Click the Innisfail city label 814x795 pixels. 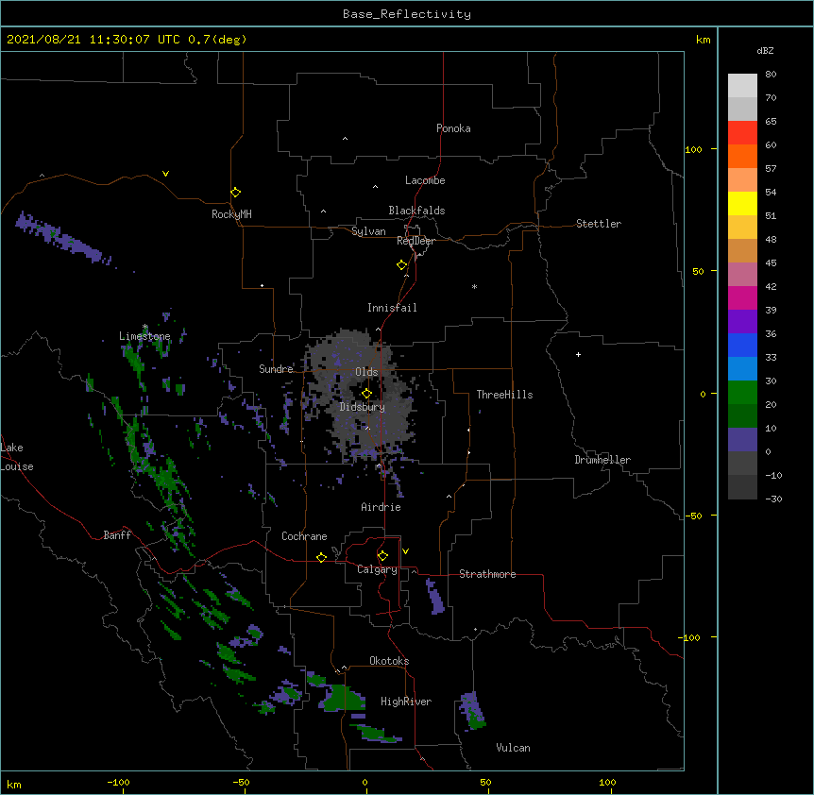392,308
